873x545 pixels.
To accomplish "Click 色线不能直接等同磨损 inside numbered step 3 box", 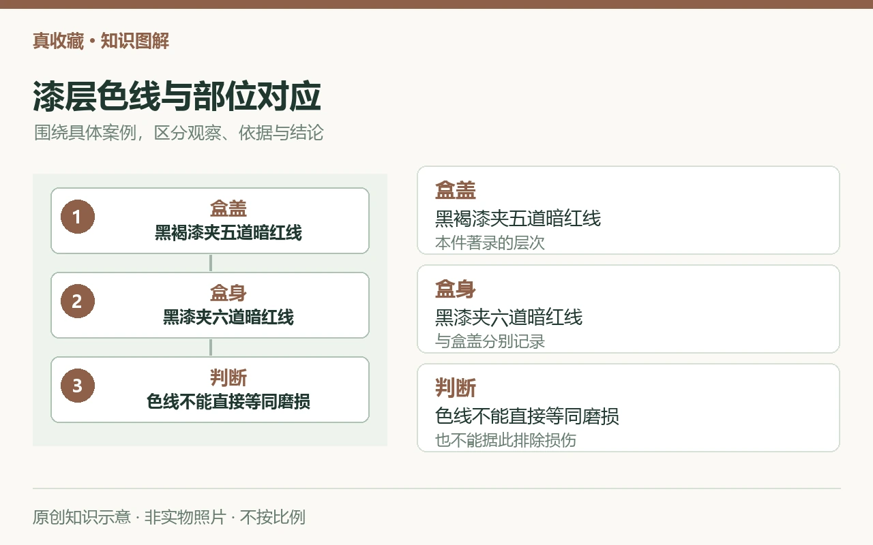I will [228, 402].
